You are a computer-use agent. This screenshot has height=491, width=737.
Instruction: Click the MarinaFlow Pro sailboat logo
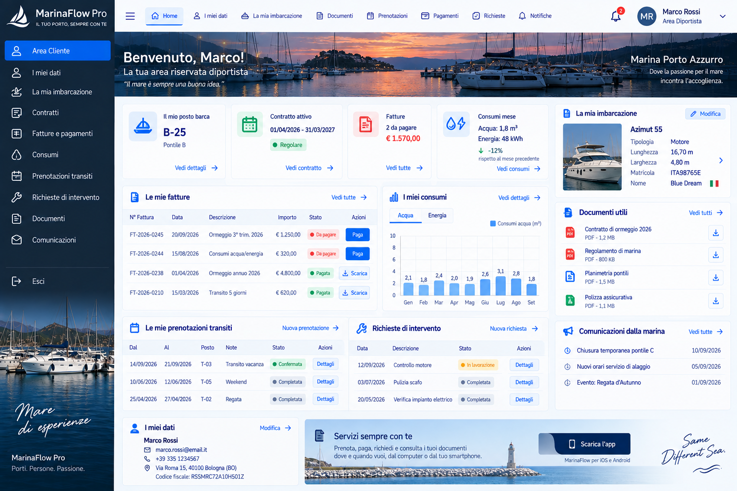[x=18, y=16]
